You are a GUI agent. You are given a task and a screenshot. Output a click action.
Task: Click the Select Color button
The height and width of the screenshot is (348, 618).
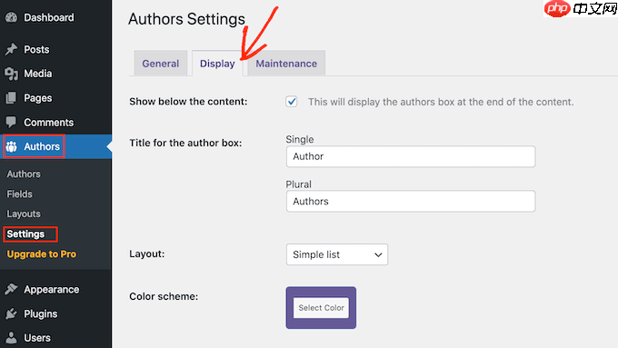tap(321, 308)
